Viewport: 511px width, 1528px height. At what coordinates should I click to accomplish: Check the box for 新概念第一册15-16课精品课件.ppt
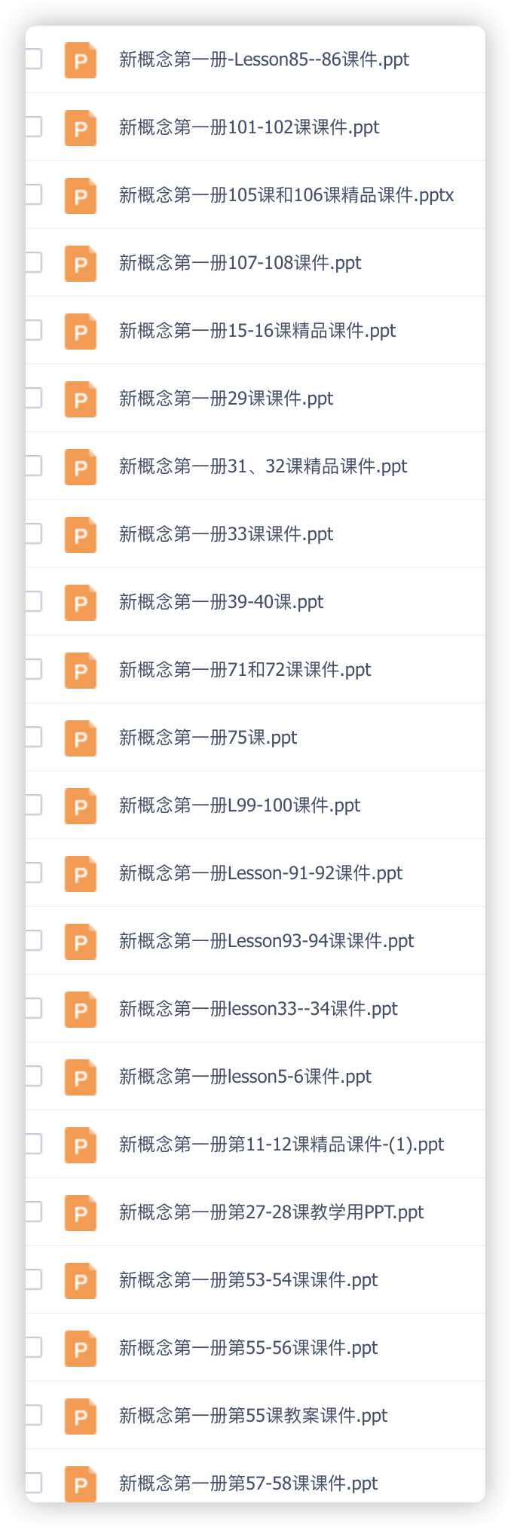click(x=33, y=330)
